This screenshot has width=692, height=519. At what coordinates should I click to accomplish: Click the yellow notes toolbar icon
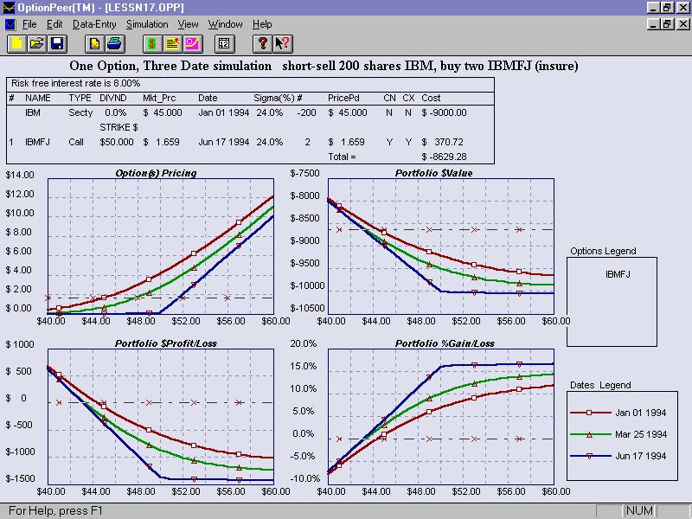(x=171, y=42)
